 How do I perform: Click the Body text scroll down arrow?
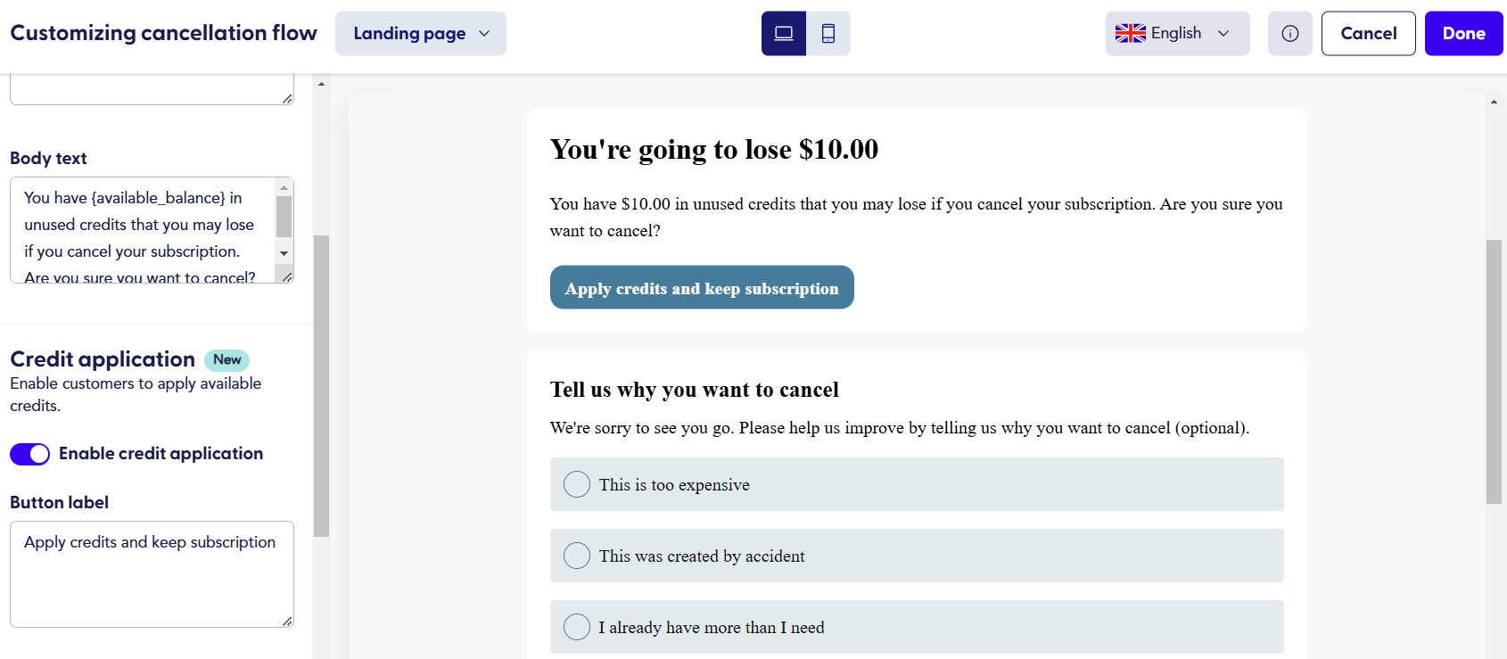[284, 253]
